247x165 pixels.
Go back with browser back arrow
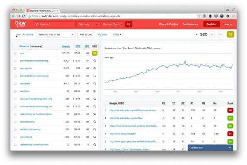(14, 16)
